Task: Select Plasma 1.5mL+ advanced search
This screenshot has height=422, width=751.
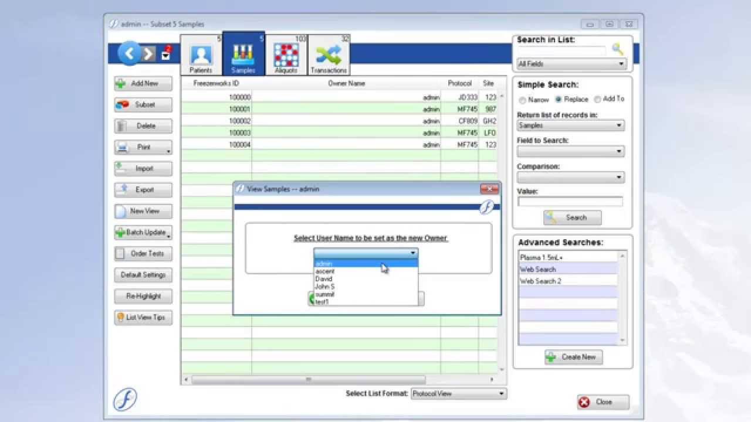Action: pos(568,257)
